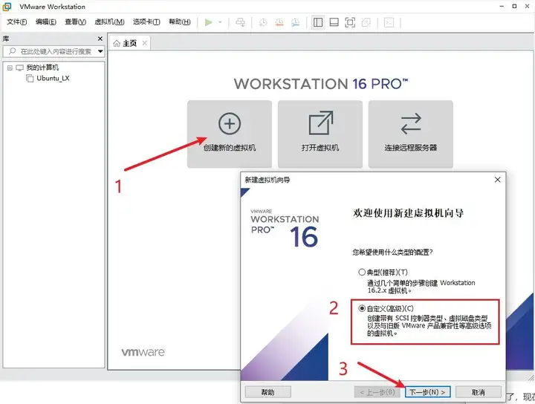Screen dimensions: 535x404
Task: Click the send Ctrl+Alt+Del toolbar icon
Action: [x=241, y=22]
